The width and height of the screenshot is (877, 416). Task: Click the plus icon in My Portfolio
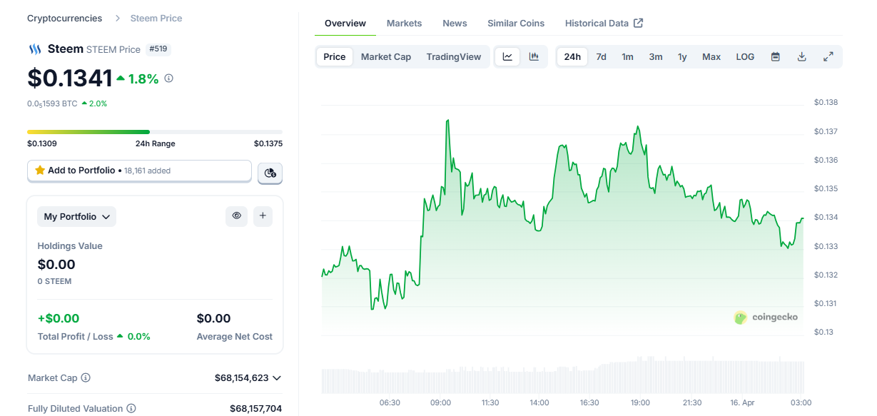tap(263, 216)
